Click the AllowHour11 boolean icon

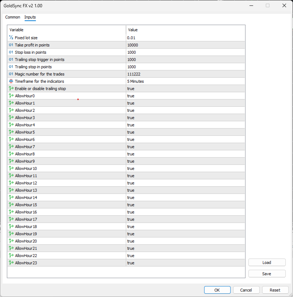coord(11,176)
